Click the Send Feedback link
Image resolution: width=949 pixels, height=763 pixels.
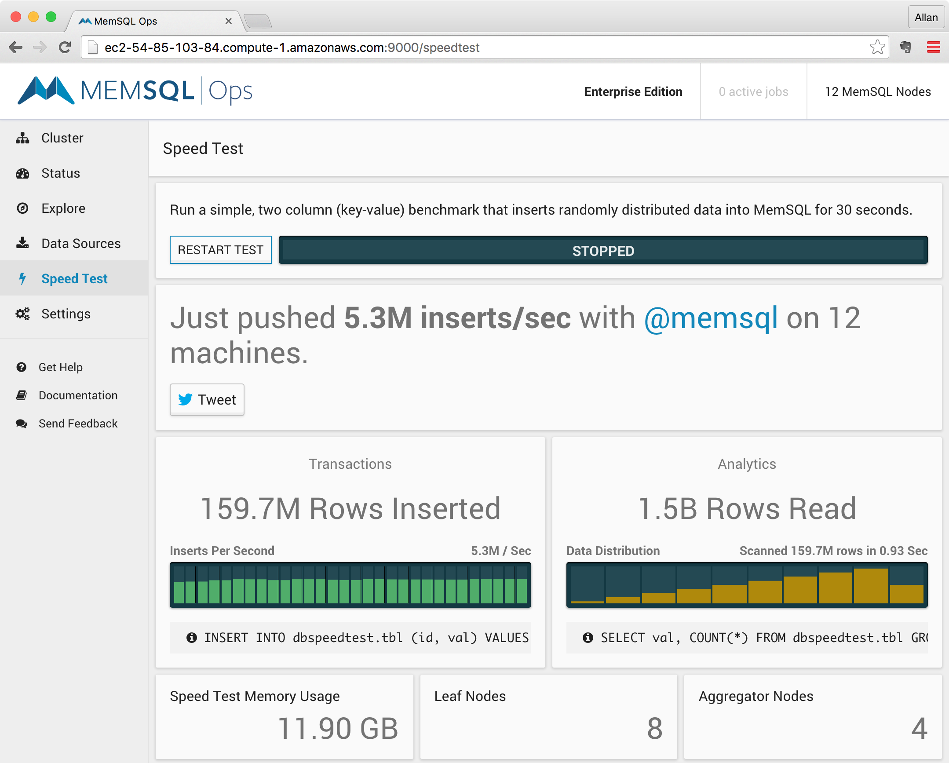pyautogui.click(x=78, y=423)
